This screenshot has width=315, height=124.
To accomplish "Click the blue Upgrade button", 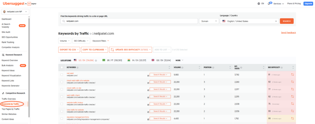I will click(308, 4).
